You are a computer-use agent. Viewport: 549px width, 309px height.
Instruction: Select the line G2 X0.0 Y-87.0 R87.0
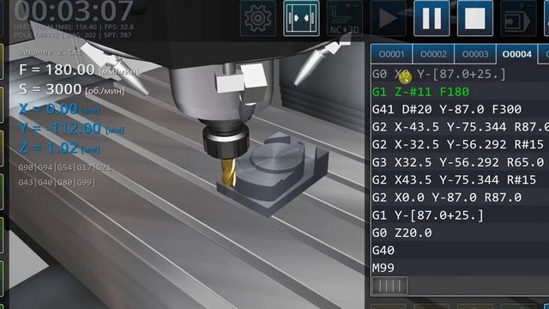point(460,197)
